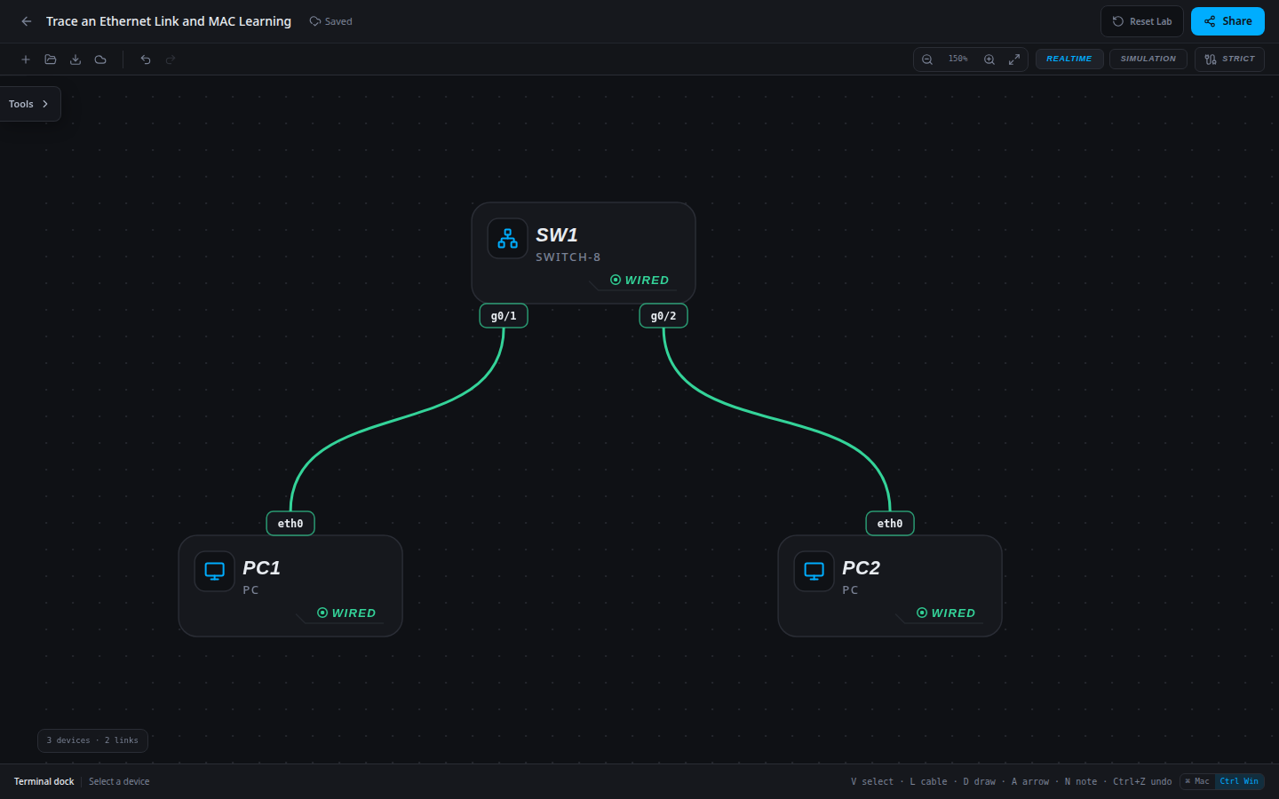Zoom out the canvas
Screen dimensions: 1279x799
pyautogui.click(x=927, y=59)
